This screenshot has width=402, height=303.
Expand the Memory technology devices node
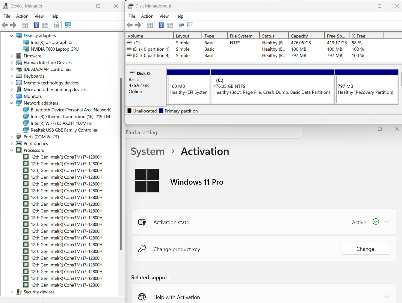[x=12, y=83]
